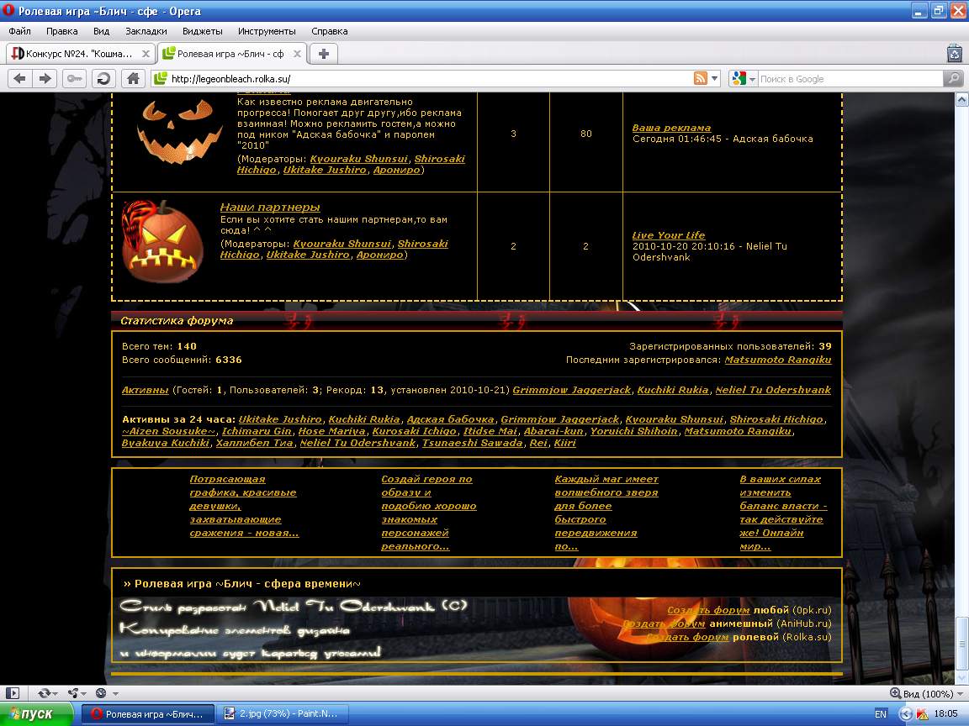
Task: Open the 'Live Your Life' topic link
Action: point(668,235)
